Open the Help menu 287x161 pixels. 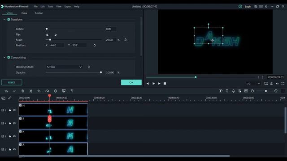77,6
